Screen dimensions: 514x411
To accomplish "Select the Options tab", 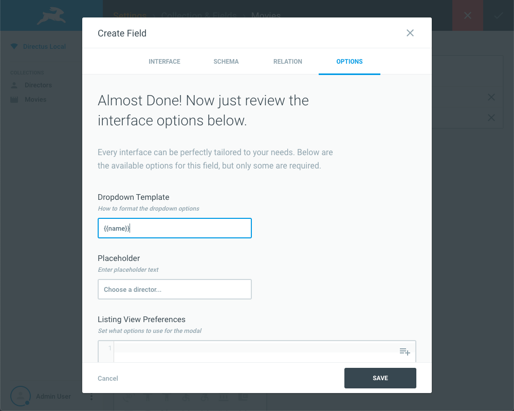I will click(x=349, y=62).
